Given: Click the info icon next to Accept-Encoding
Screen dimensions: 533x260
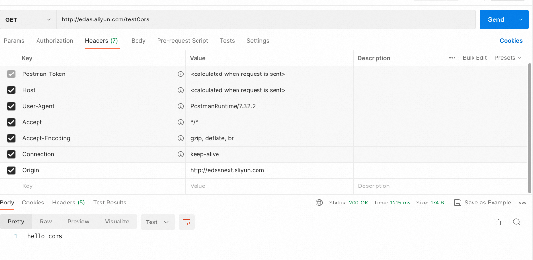Looking at the screenshot, I should 181,138.
